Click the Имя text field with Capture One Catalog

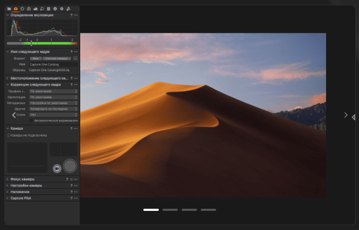click(x=54, y=65)
